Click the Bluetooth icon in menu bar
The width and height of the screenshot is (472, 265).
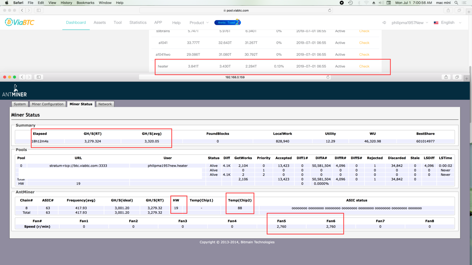[x=359, y=3]
